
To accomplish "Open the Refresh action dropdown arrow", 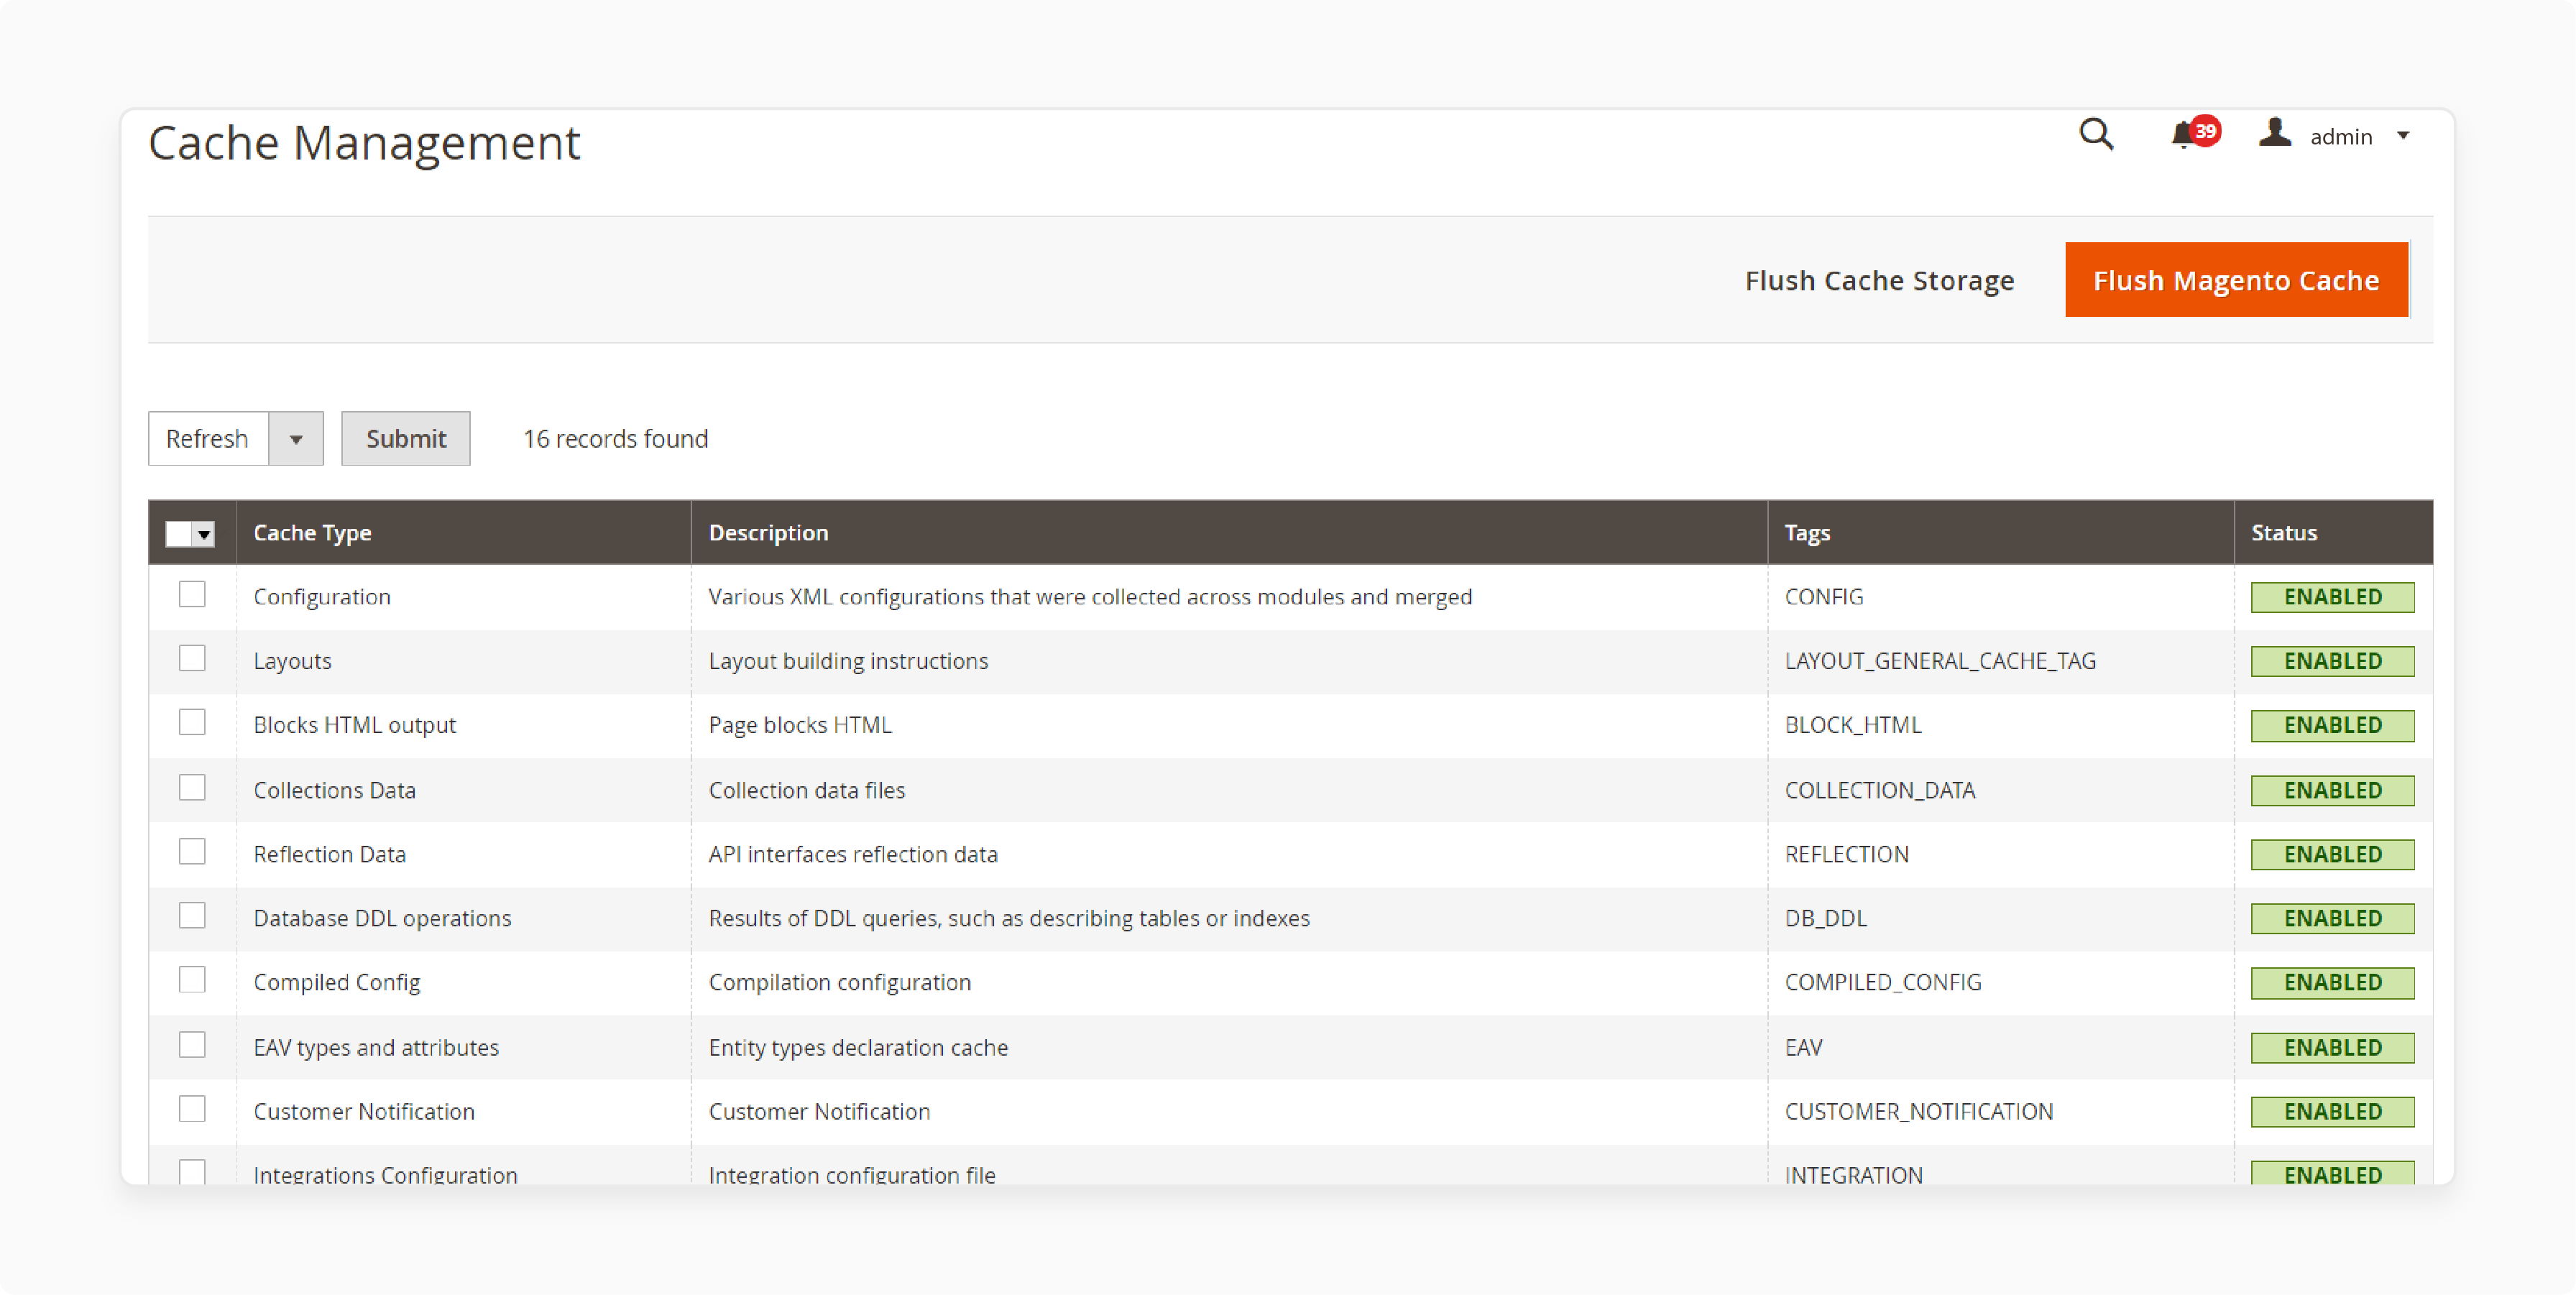I will (x=296, y=439).
